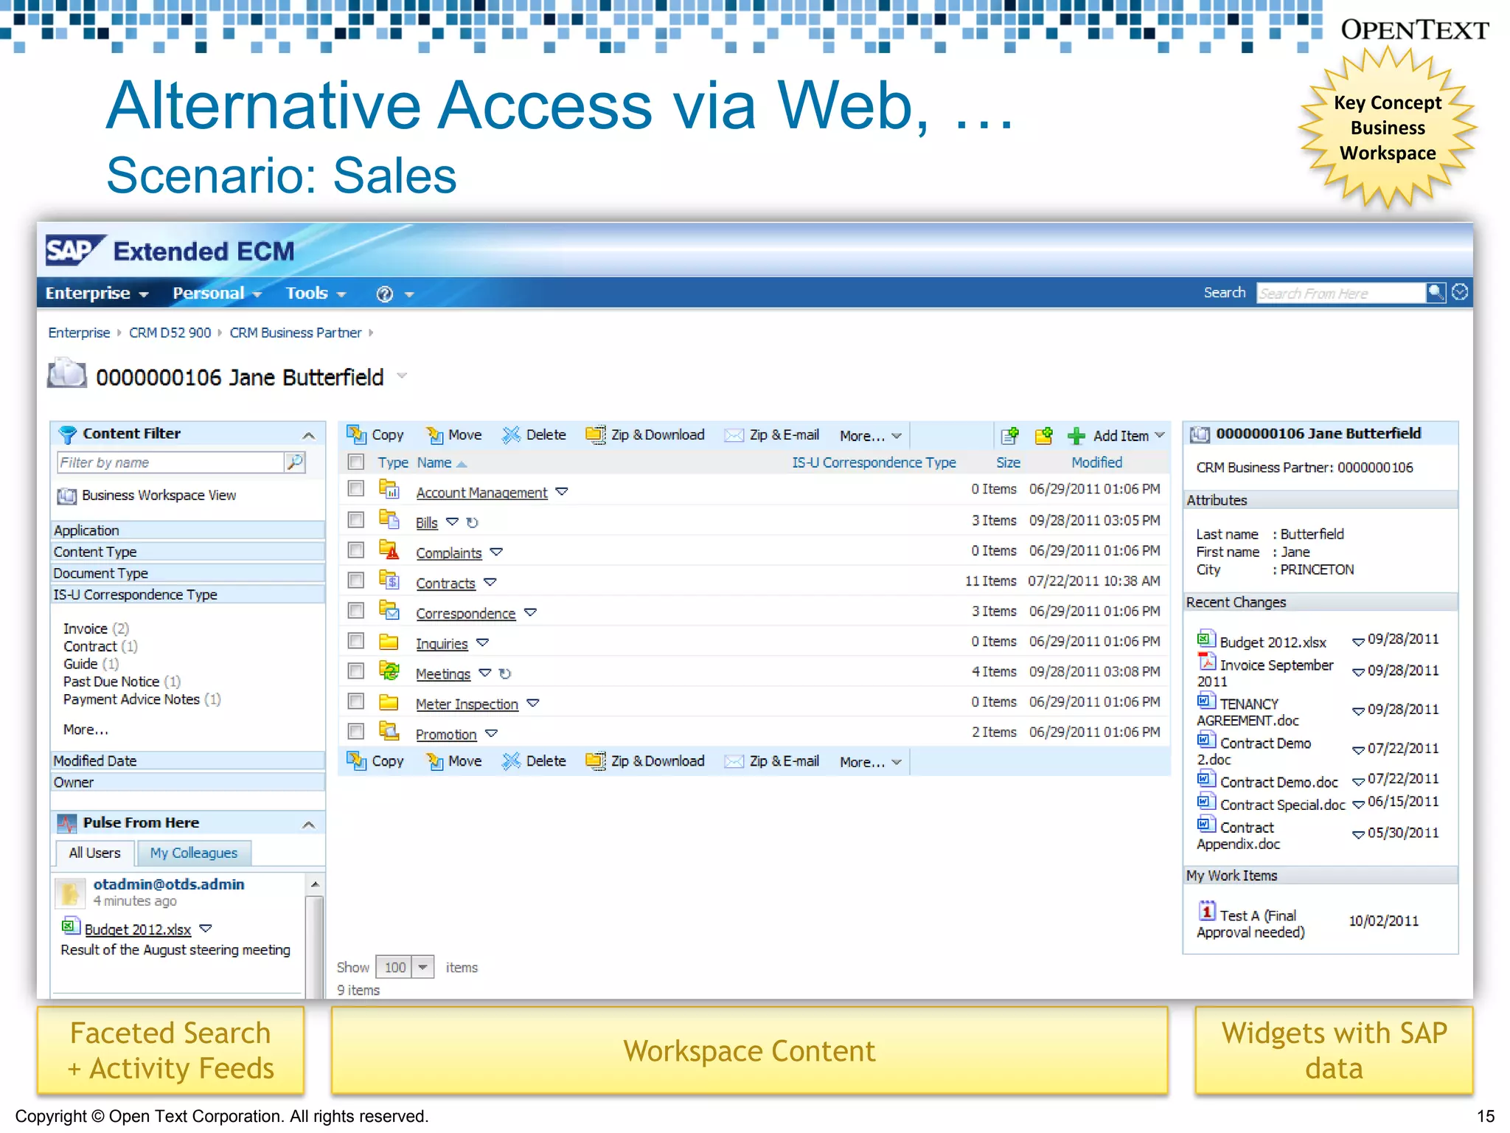1510x1133 pixels.
Task: Open the dropdown arrow beside Meter Inspection
Action: pos(532,703)
